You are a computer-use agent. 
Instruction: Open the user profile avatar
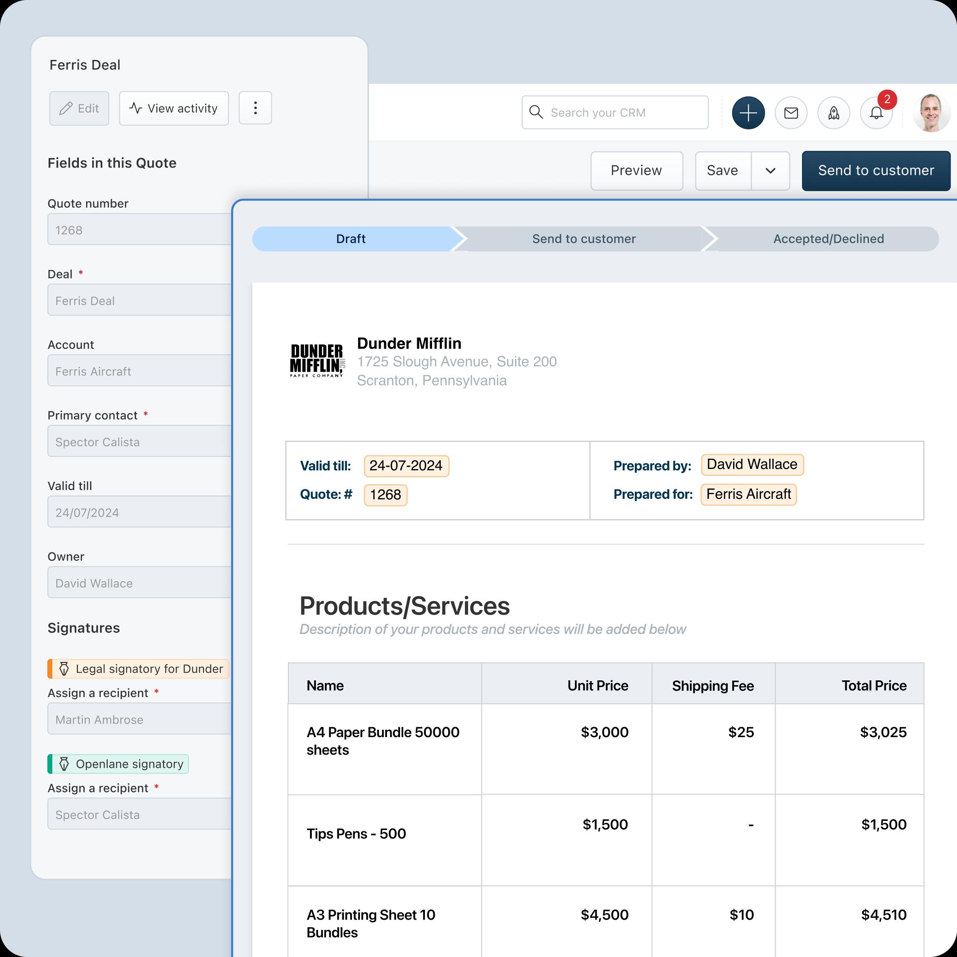(931, 113)
